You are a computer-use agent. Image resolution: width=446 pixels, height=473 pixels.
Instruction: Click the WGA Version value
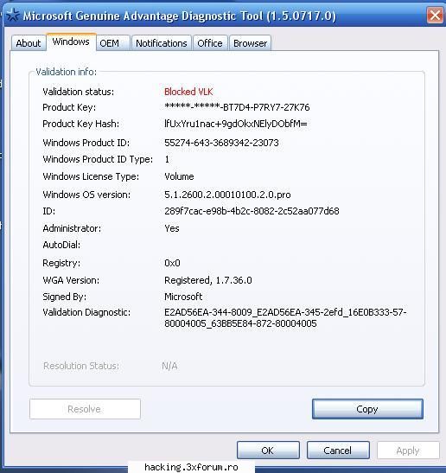pyautogui.click(x=208, y=280)
